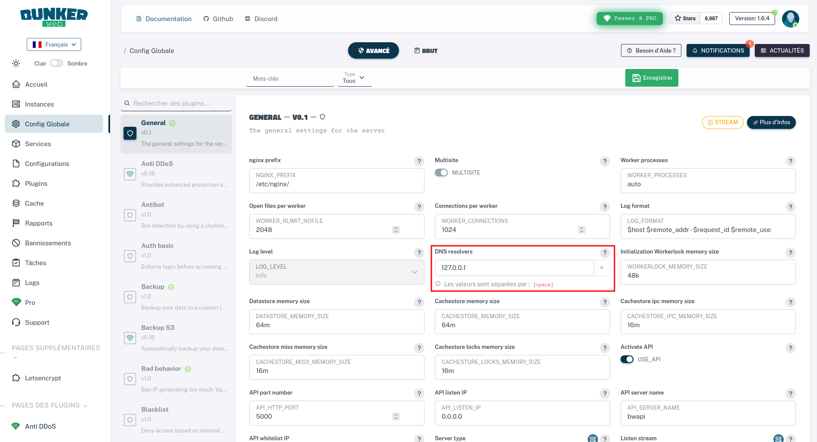Open the Type Tous filter dropdown

(x=354, y=78)
